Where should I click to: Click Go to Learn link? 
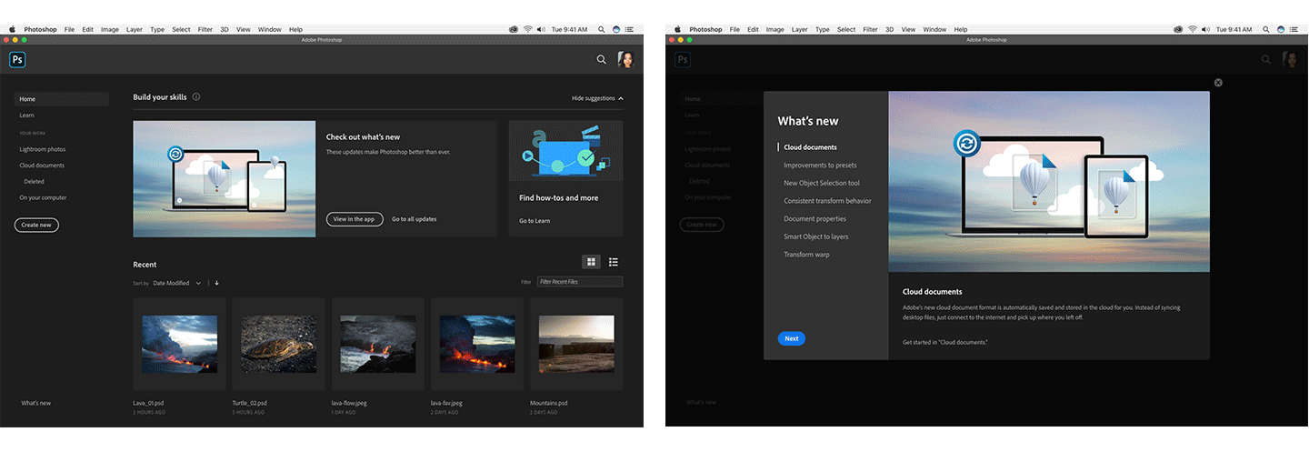pos(535,221)
